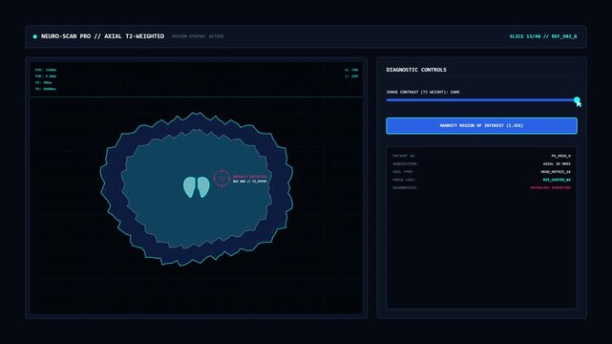Image resolution: width=612 pixels, height=344 pixels.
Task: Click the green ROI_CENTER_04 focus value
Action: 557,180
